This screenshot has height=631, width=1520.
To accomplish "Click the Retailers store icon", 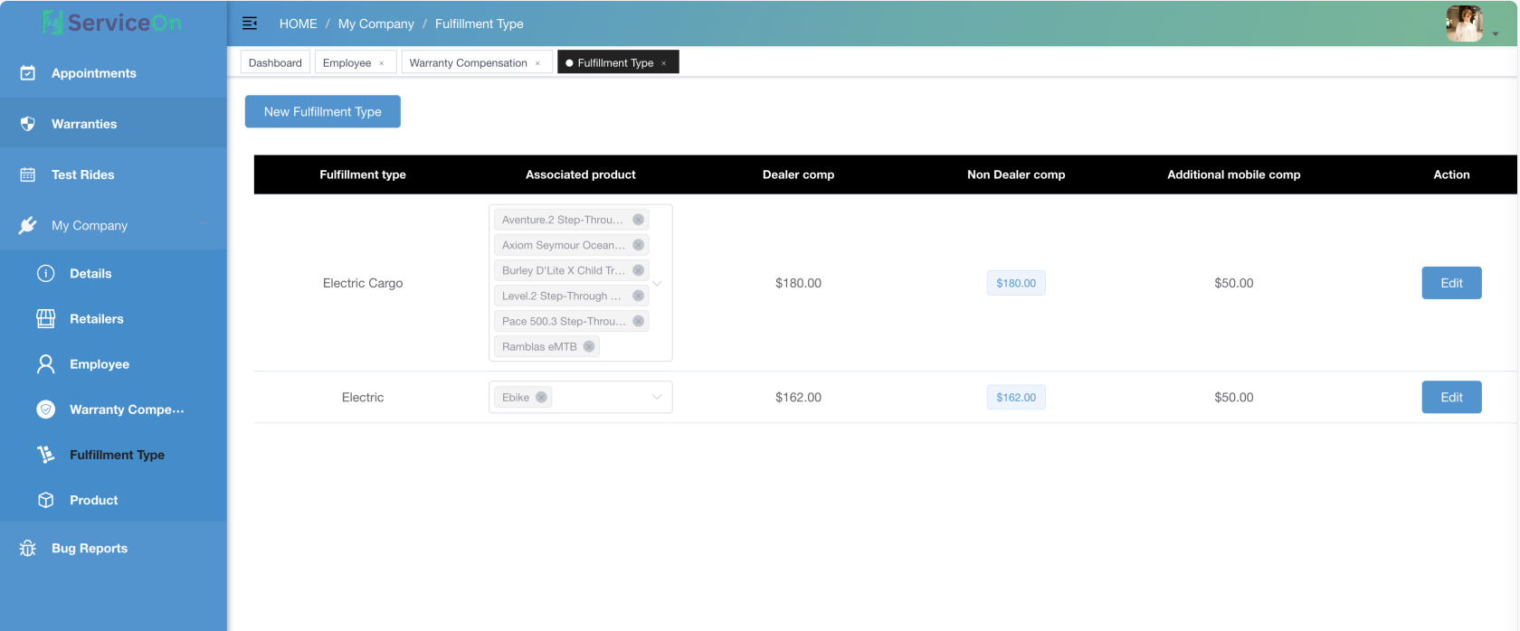I will click(45, 318).
